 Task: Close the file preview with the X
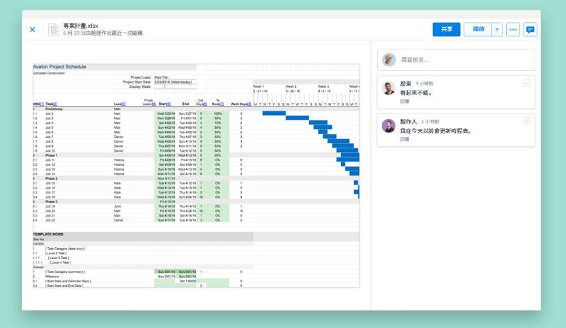pyautogui.click(x=33, y=29)
